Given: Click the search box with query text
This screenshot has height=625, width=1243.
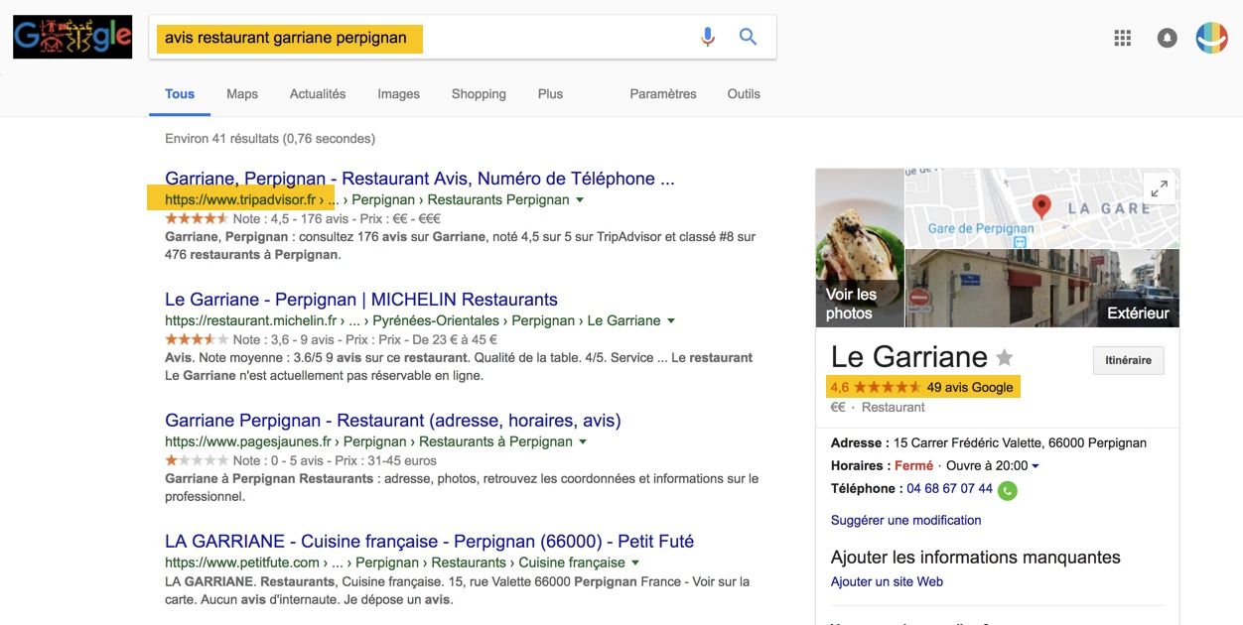Looking at the screenshot, I should point(463,38).
